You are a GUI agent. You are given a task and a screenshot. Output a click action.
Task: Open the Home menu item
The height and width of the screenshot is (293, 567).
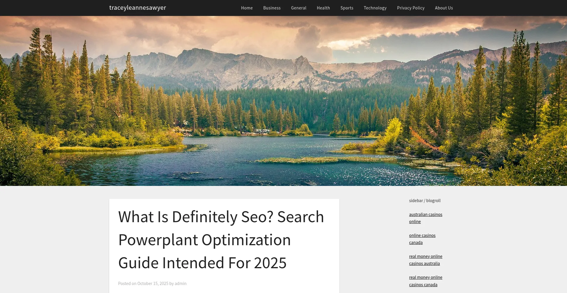(247, 8)
